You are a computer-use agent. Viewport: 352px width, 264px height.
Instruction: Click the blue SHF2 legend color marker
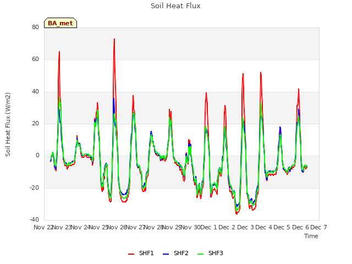(x=166, y=254)
